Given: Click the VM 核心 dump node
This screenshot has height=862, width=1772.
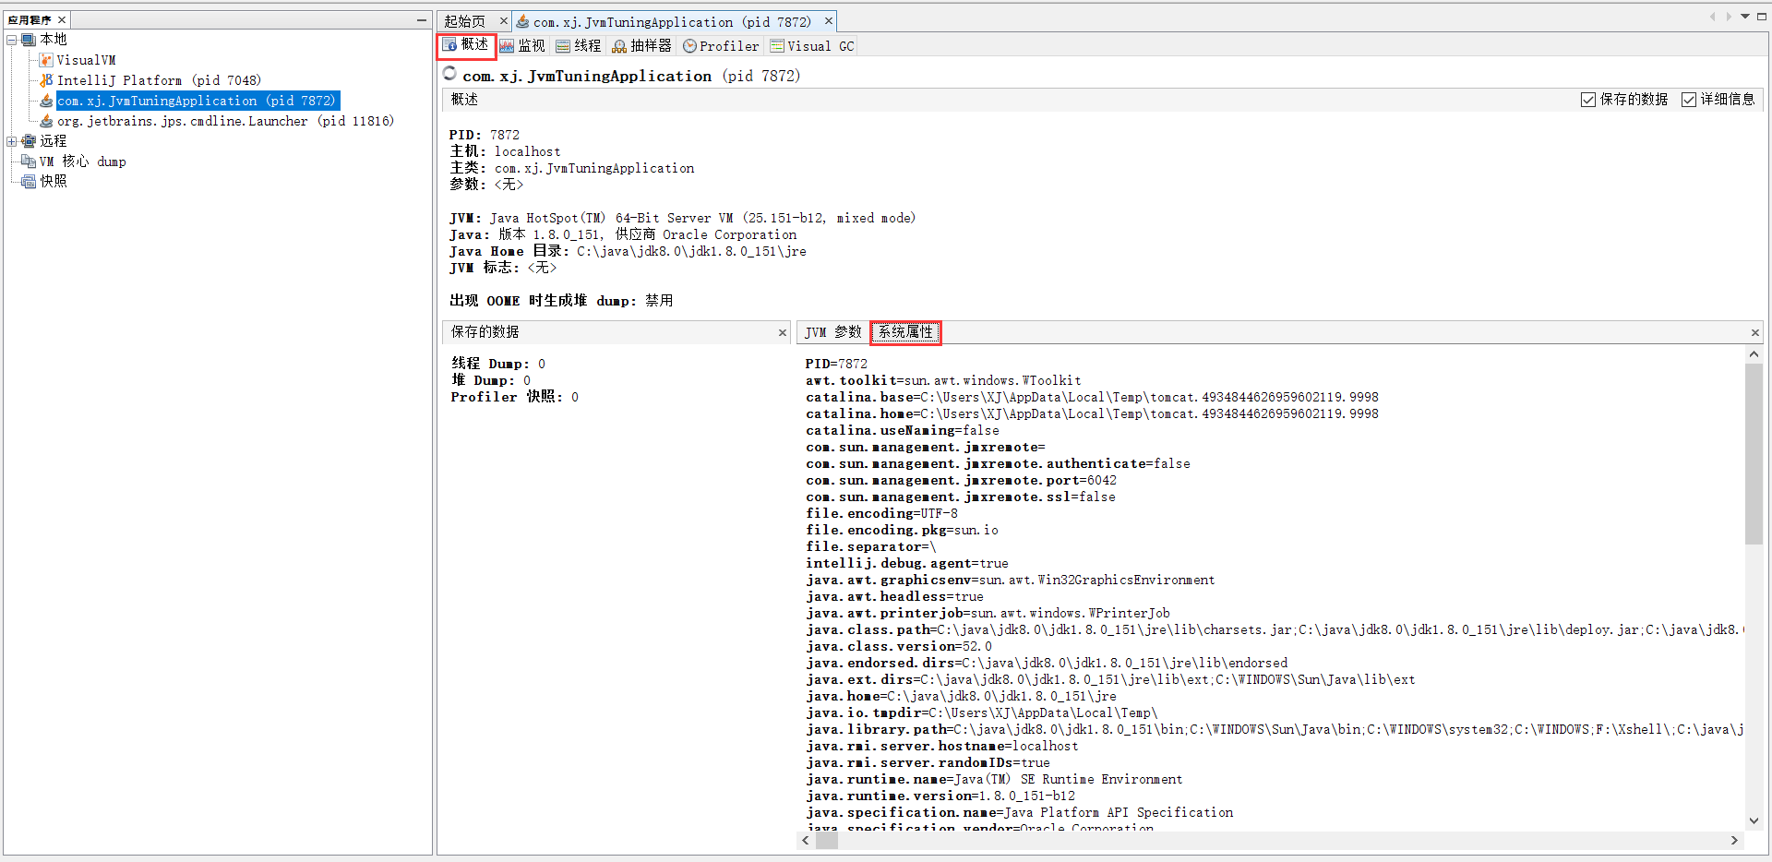Looking at the screenshot, I should point(82,162).
